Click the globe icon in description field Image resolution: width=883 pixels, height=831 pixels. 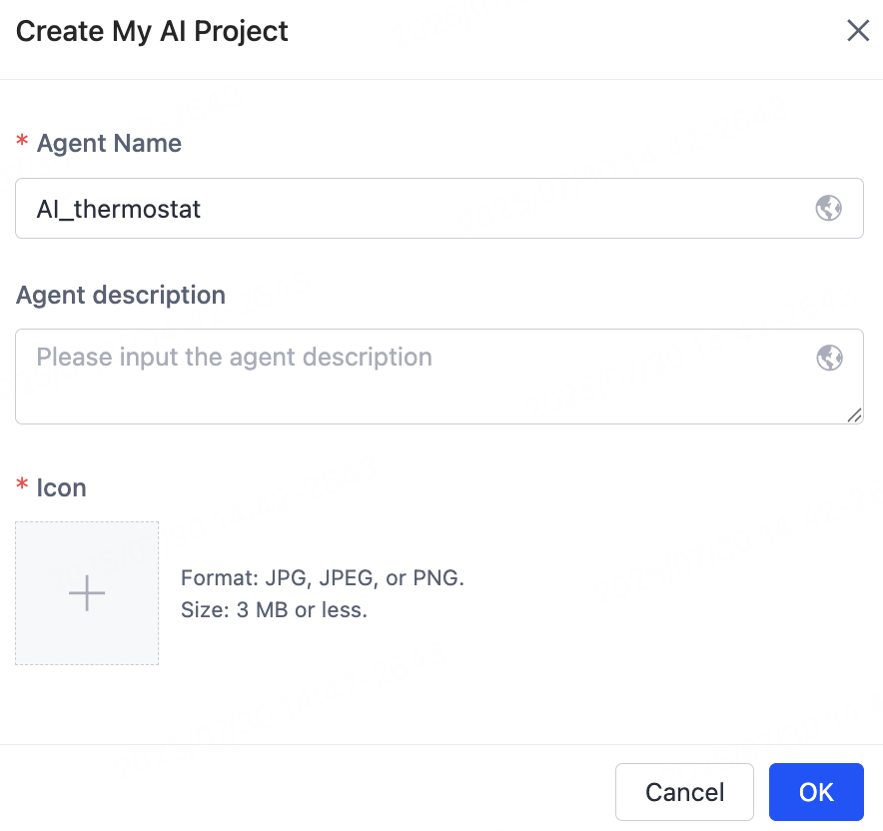click(829, 358)
